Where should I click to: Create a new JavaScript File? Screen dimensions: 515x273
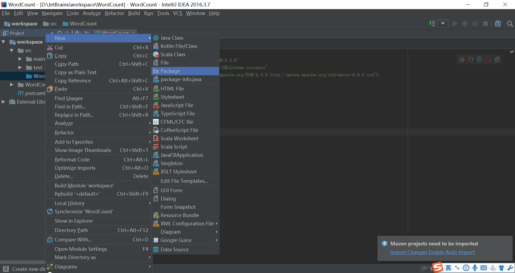(185, 105)
